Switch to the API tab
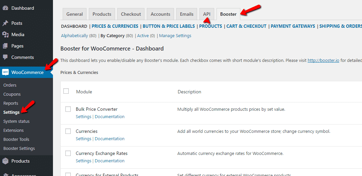This screenshot has width=362, height=176. [x=207, y=14]
